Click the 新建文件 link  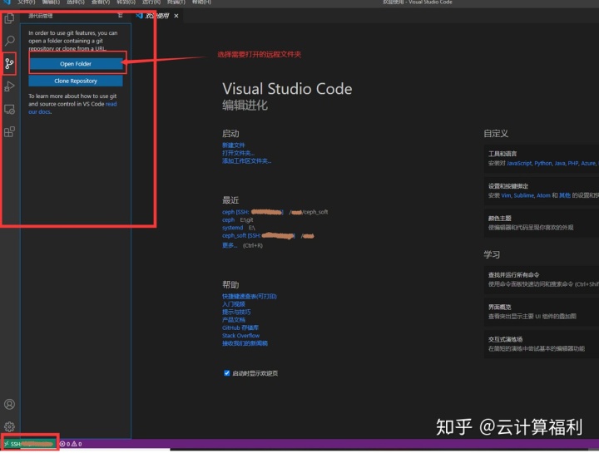click(x=234, y=145)
